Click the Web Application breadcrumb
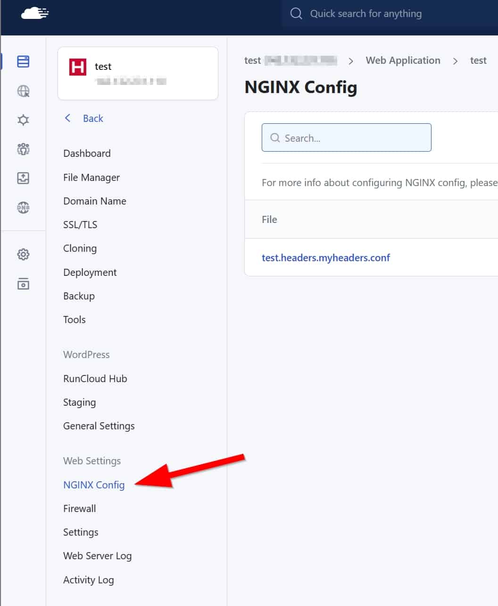The height and width of the screenshot is (606, 498). click(x=403, y=60)
